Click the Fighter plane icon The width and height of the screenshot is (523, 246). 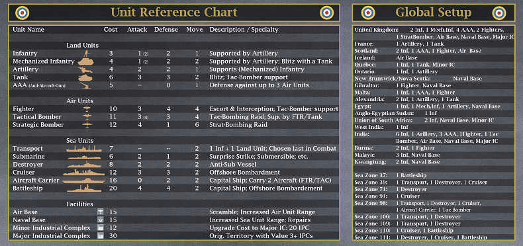click(87, 109)
